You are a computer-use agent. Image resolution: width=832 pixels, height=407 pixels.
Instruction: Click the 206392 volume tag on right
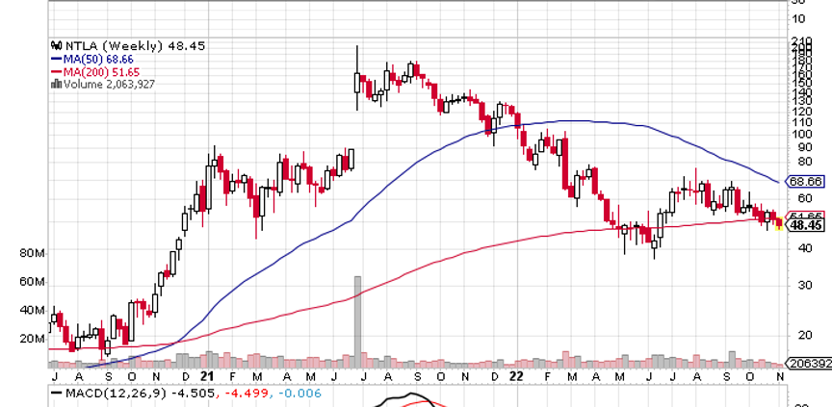(809, 366)
